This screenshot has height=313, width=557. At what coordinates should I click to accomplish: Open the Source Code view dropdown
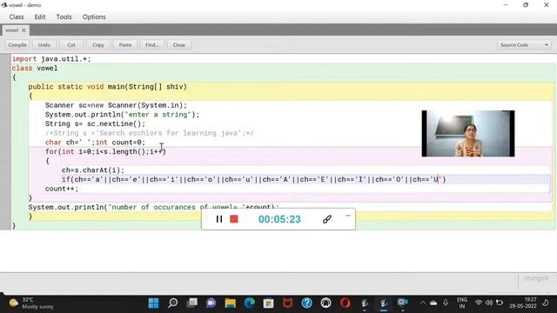click(x=524, y=45)
